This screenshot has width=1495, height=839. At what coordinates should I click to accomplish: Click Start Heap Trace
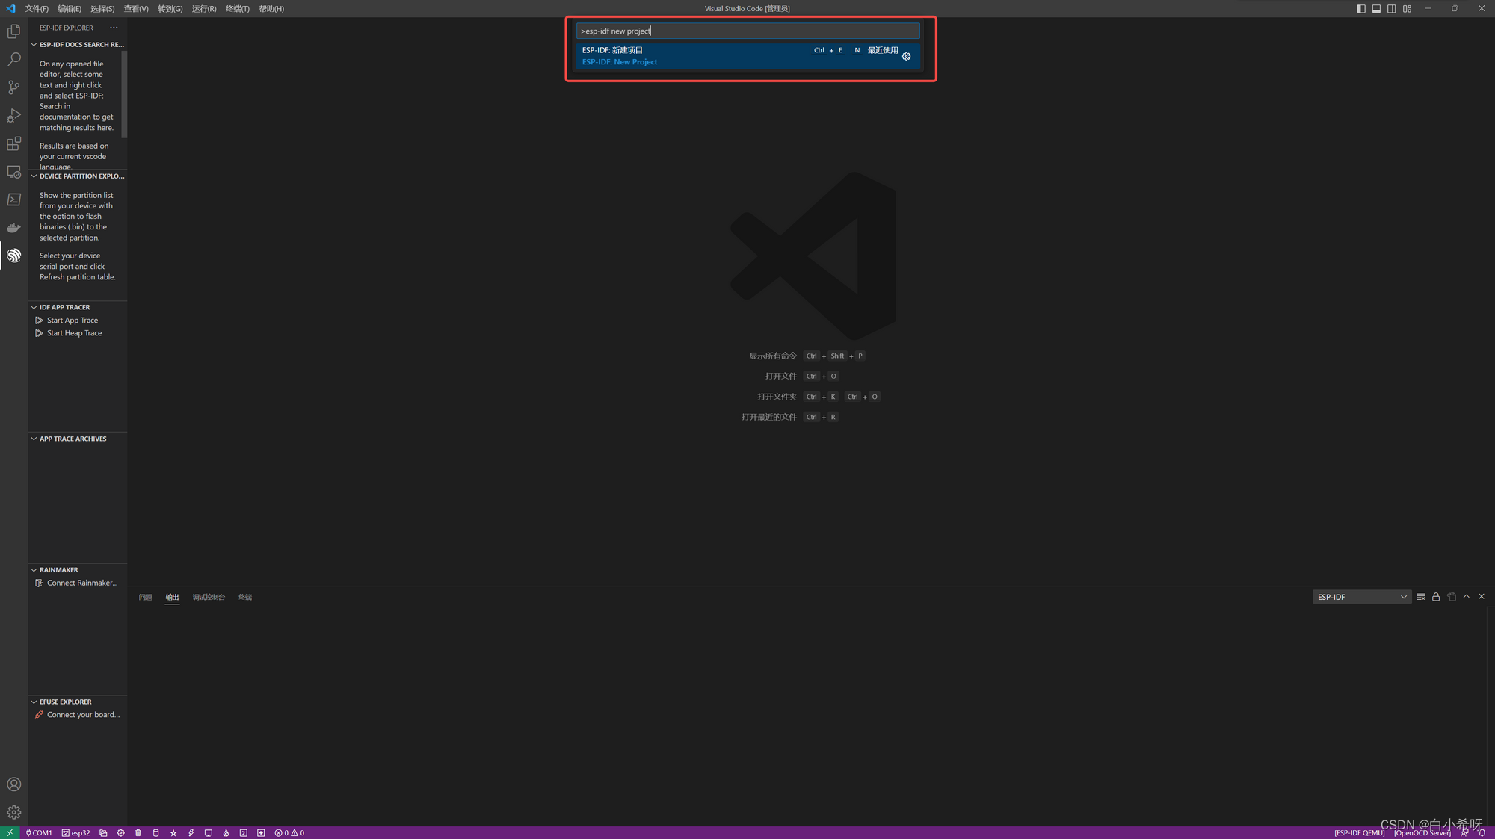coord(74,333)
